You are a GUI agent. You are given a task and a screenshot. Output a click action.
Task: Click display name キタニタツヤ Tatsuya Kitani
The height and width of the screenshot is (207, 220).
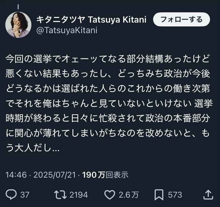point(91,20)
